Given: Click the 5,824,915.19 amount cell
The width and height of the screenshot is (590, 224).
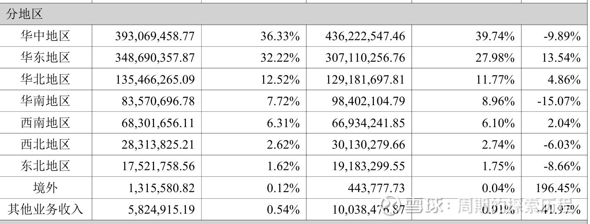Looking at the screenshot, I should [161, 210].
